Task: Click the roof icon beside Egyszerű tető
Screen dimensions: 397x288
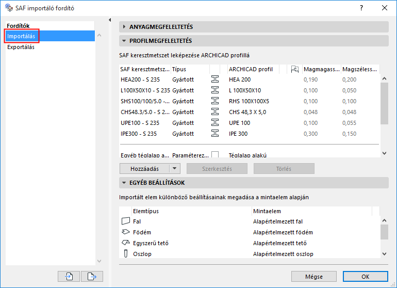Action: click(126, 243)
